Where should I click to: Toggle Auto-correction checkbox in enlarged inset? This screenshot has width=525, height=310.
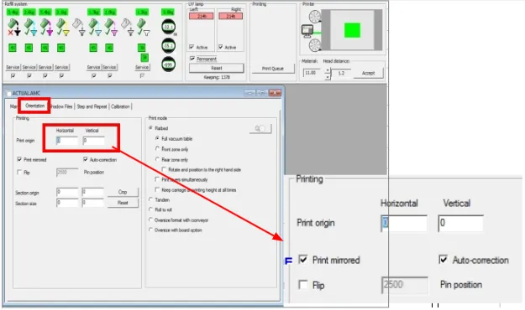[x=443, y=260]
